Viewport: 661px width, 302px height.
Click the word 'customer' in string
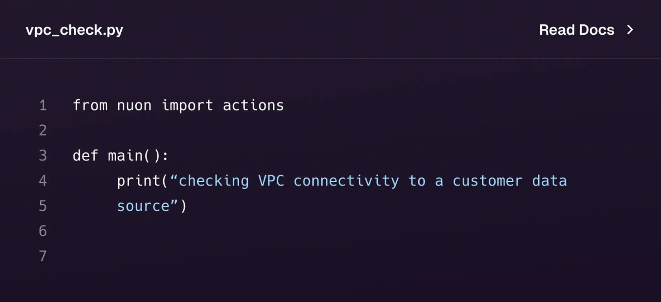pos(488,181)
